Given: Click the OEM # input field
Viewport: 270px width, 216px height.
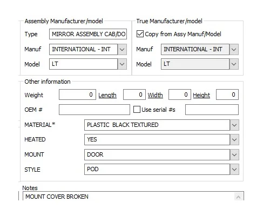Looking at the screenshot, I should point(94,110).
